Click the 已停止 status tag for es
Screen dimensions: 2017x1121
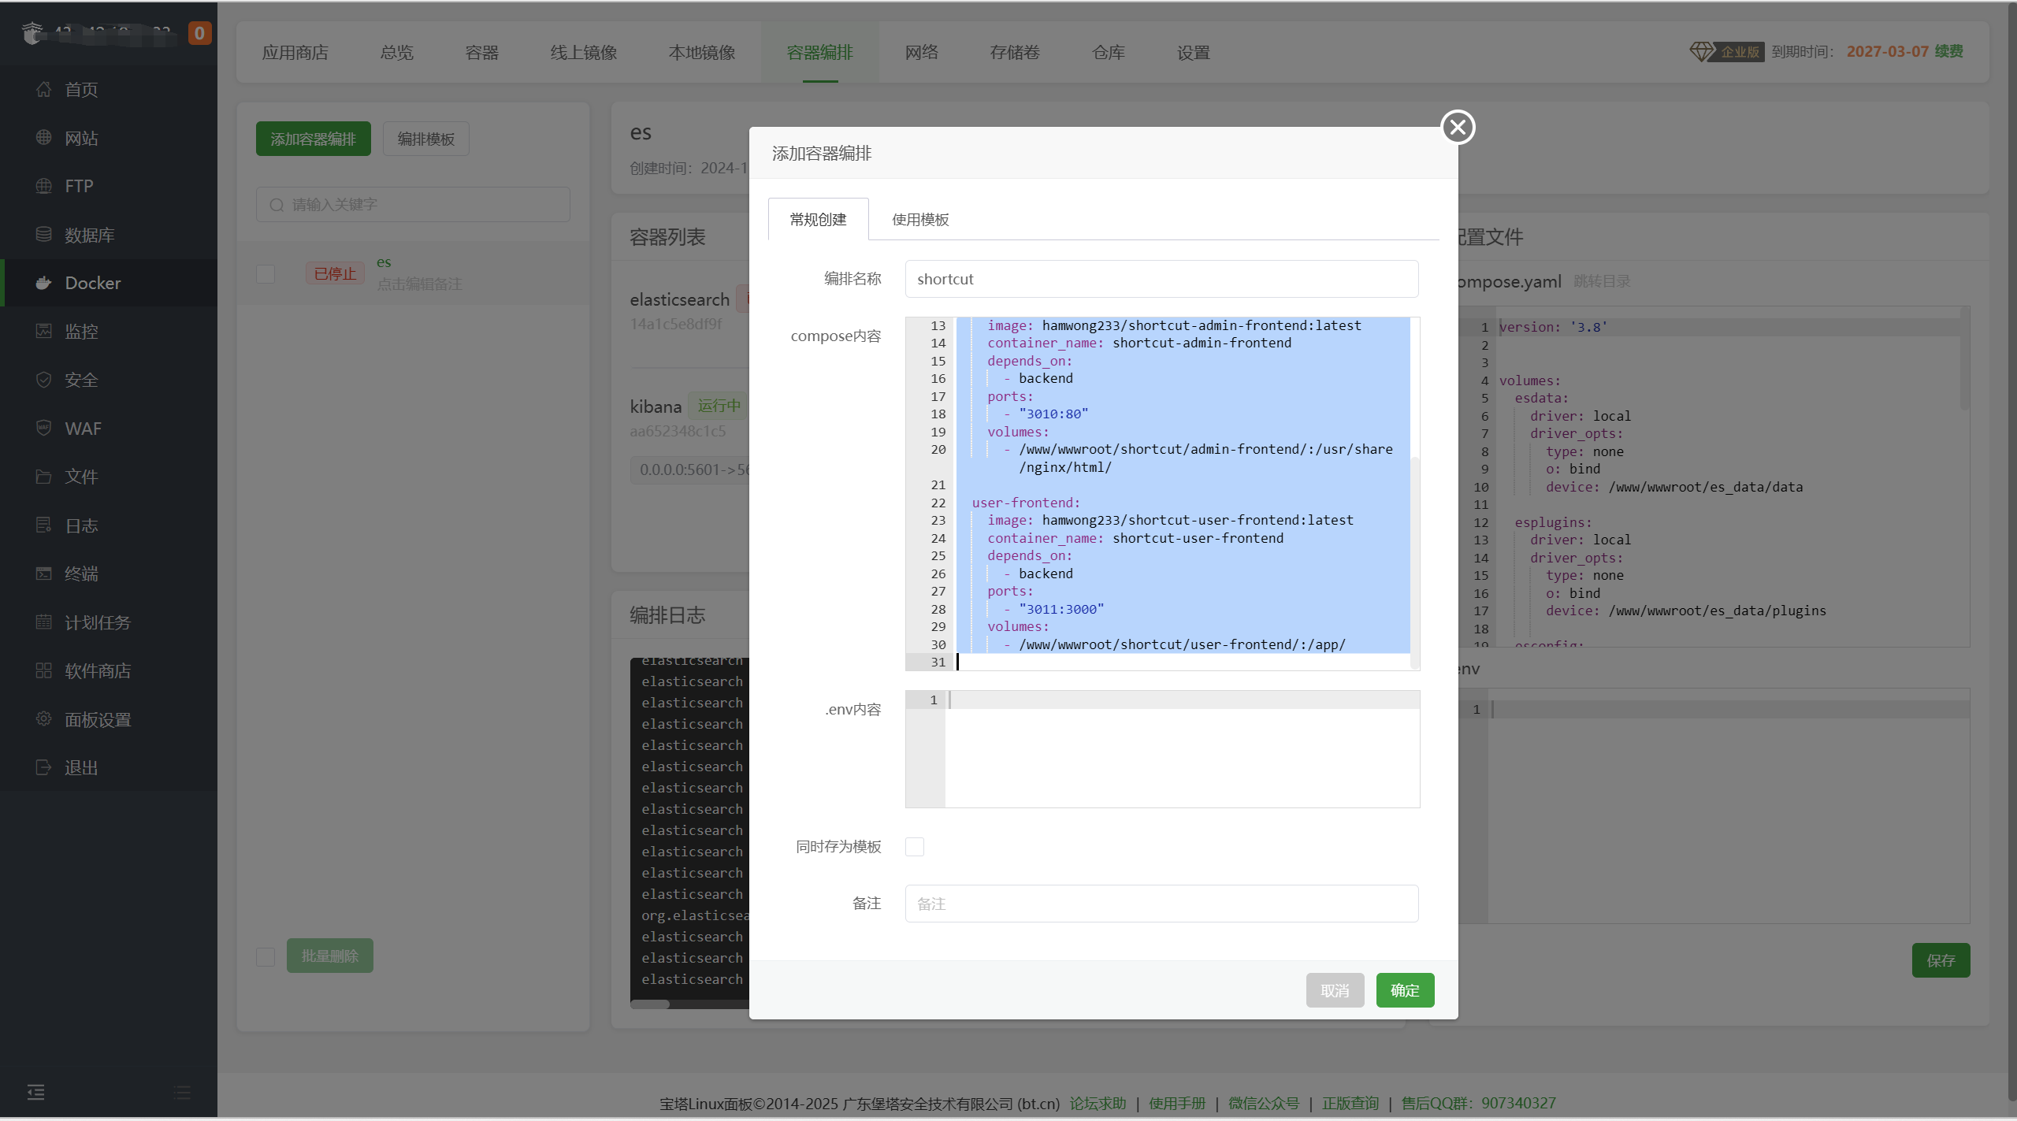click(335, 273)
